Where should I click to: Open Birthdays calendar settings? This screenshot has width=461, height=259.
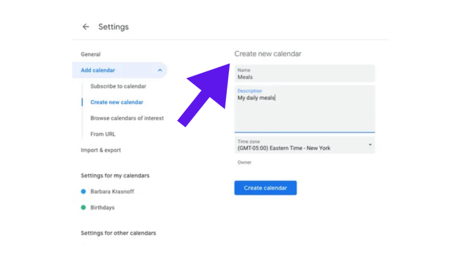point(102,208)
